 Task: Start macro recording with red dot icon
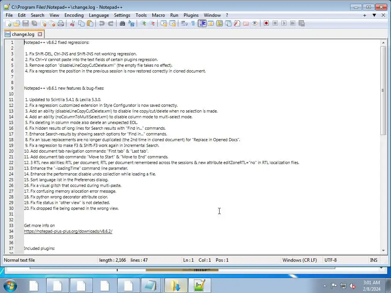click(x=266, y=23)
